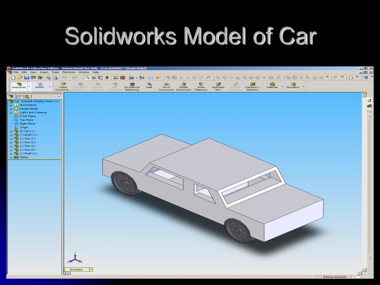Click the Rebuild traffic light icon
This screenshot has height=285, width=380.
tap(107, 78)
